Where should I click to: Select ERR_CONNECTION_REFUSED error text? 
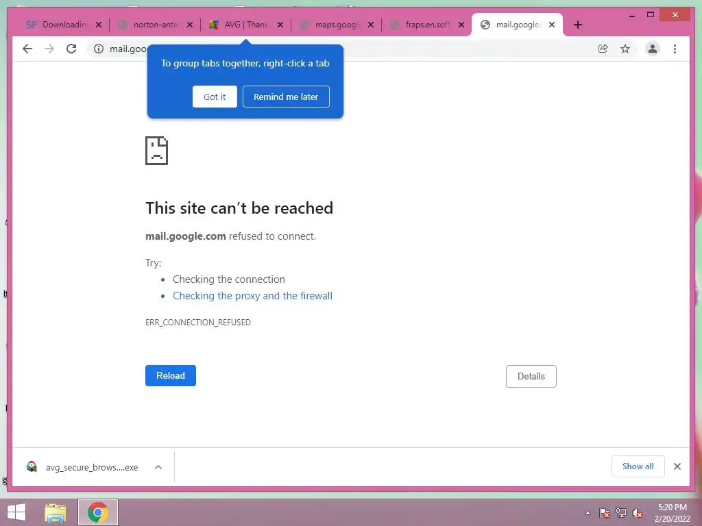[198, 323]
